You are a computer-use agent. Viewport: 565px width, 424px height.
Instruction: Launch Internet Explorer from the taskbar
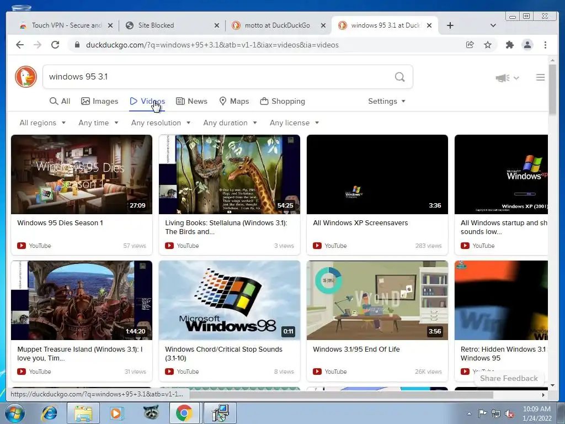49,413
